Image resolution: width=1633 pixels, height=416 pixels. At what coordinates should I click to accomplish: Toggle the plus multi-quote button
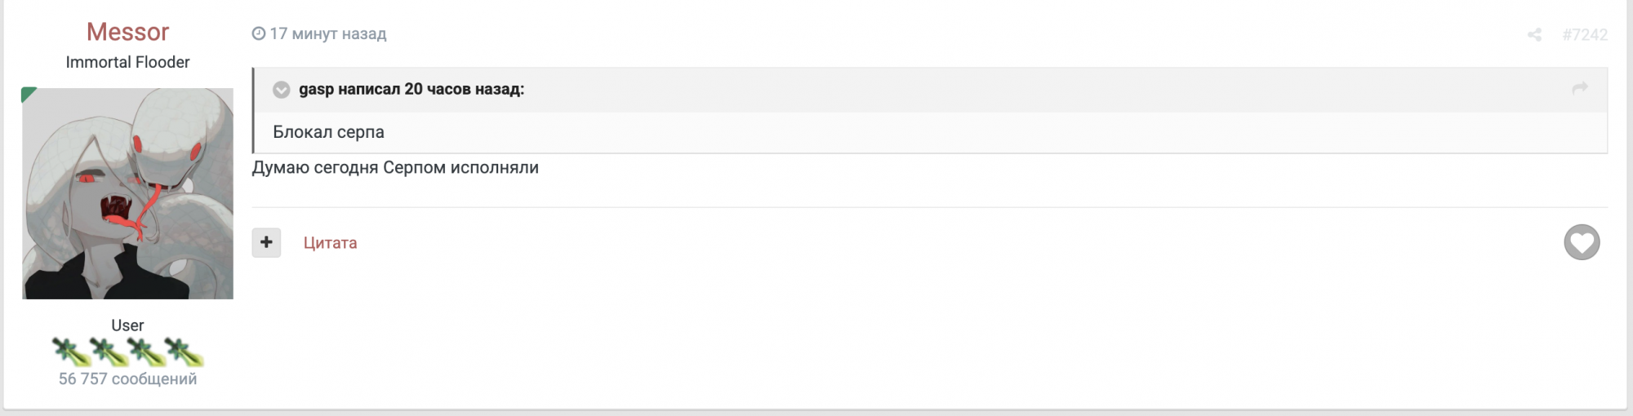266,242
